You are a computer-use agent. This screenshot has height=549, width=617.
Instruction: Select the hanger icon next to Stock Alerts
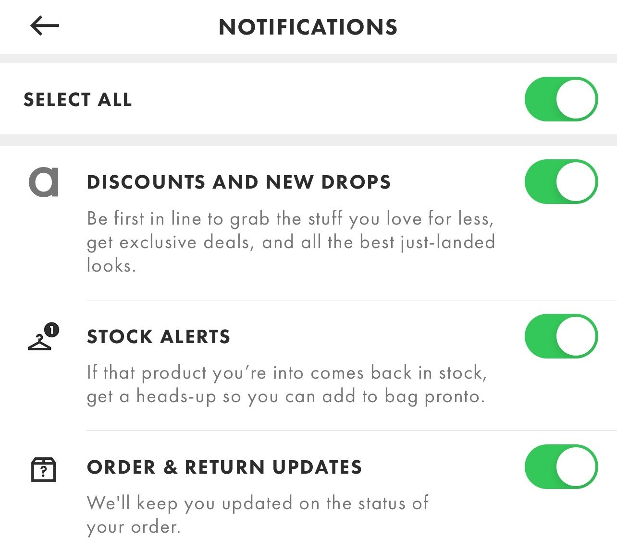click(x=41, y=342)
